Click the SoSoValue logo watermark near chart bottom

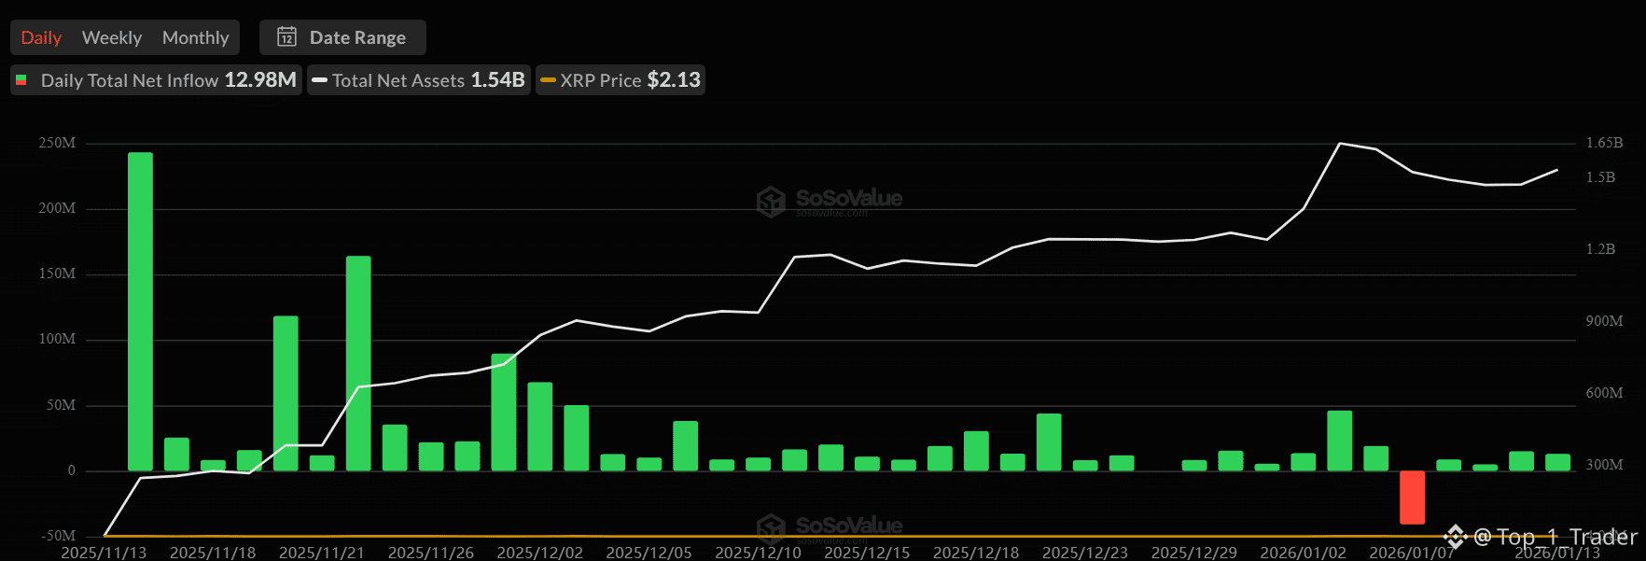[771, 528]
